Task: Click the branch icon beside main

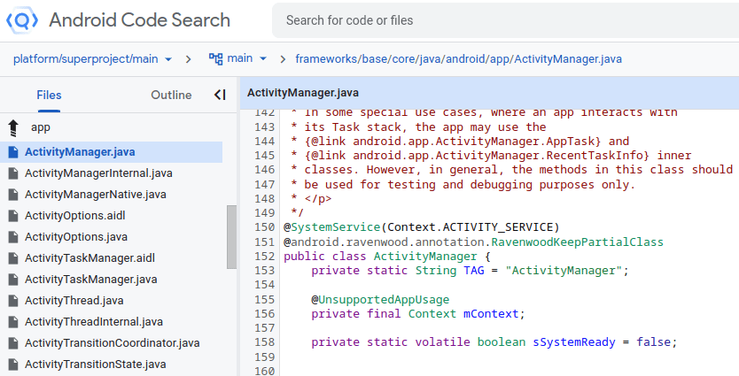Action: click(216, 58)
